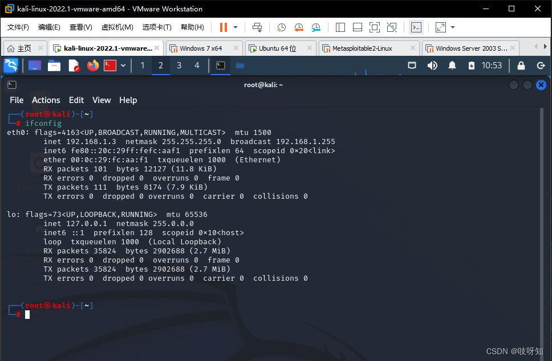Image resolution: width=552 pixels, height=361 pixels.
Task: Launch the text editor from Kali panel
Action: [x=74, y=65]
